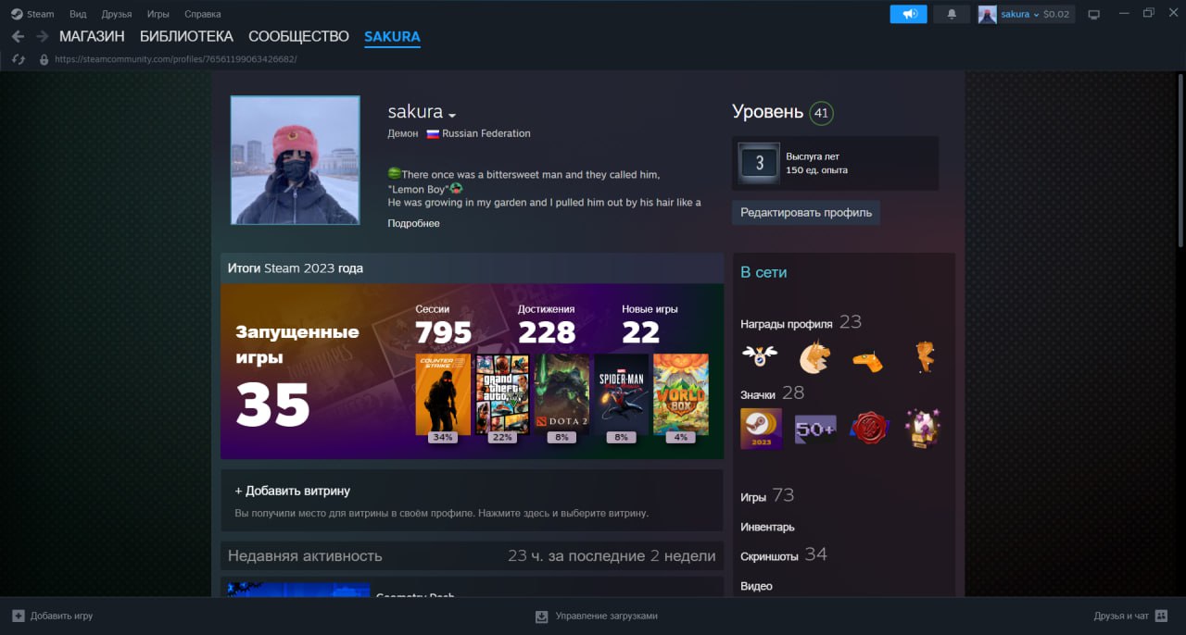The image size is (1186, 635).
Task: Click the Уровень level label
Action: coord(767,112)
